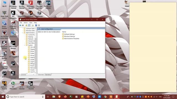Screen dimensions: 177x99
Task: Collapse the Administrative Templates tree node arrow
Action: [x=22, y=33]
